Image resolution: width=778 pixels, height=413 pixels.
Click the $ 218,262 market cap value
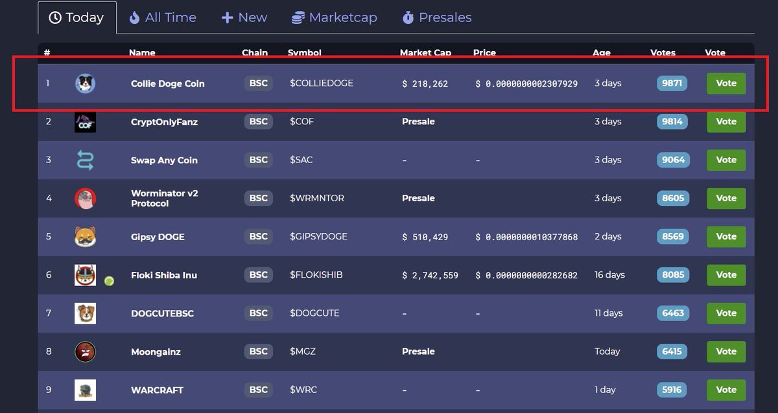(425, 84)
